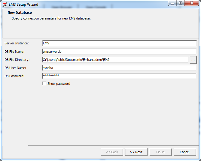Focus the Server Instance input field
Viewport: 201px width, 161px height.
(x=120, y=43)
